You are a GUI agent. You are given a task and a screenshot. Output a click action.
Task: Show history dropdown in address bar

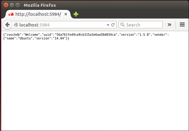(108, 25)
